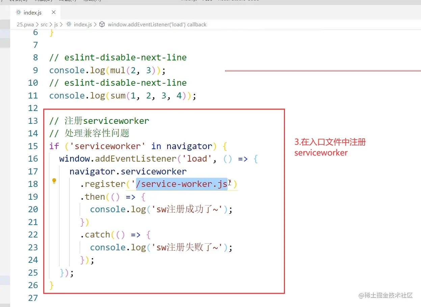421x307 pixels.
Task: Select line number 18 in the gutter
Action: coord(33,184)
